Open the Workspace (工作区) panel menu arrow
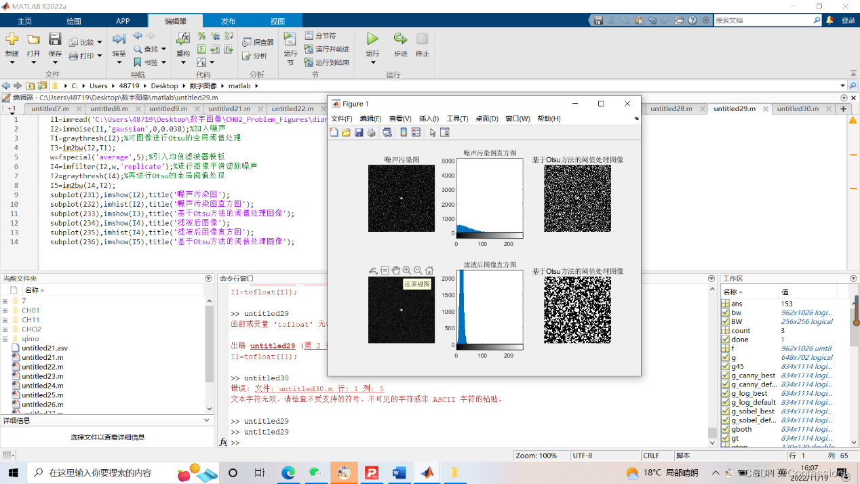The image size is (860, 484). tap(853, 279)
